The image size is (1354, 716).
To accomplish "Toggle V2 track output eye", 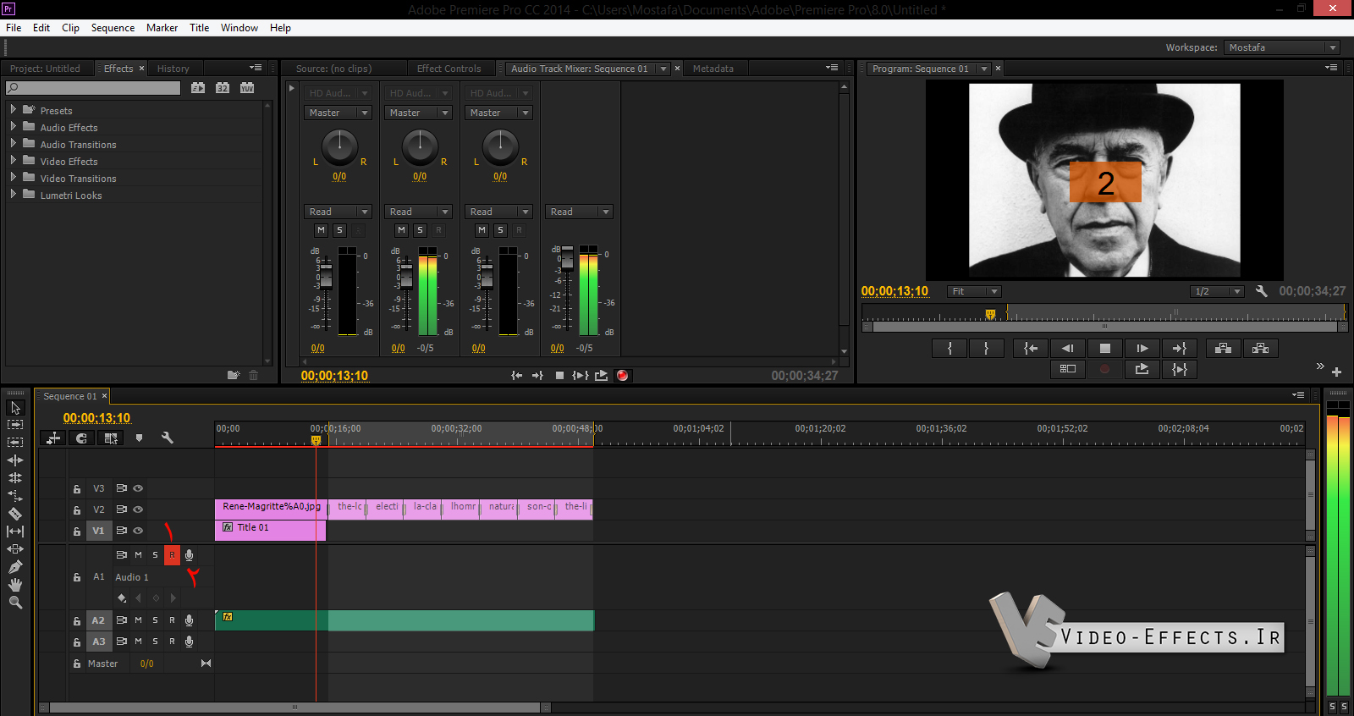I will [x=138, y=509].
